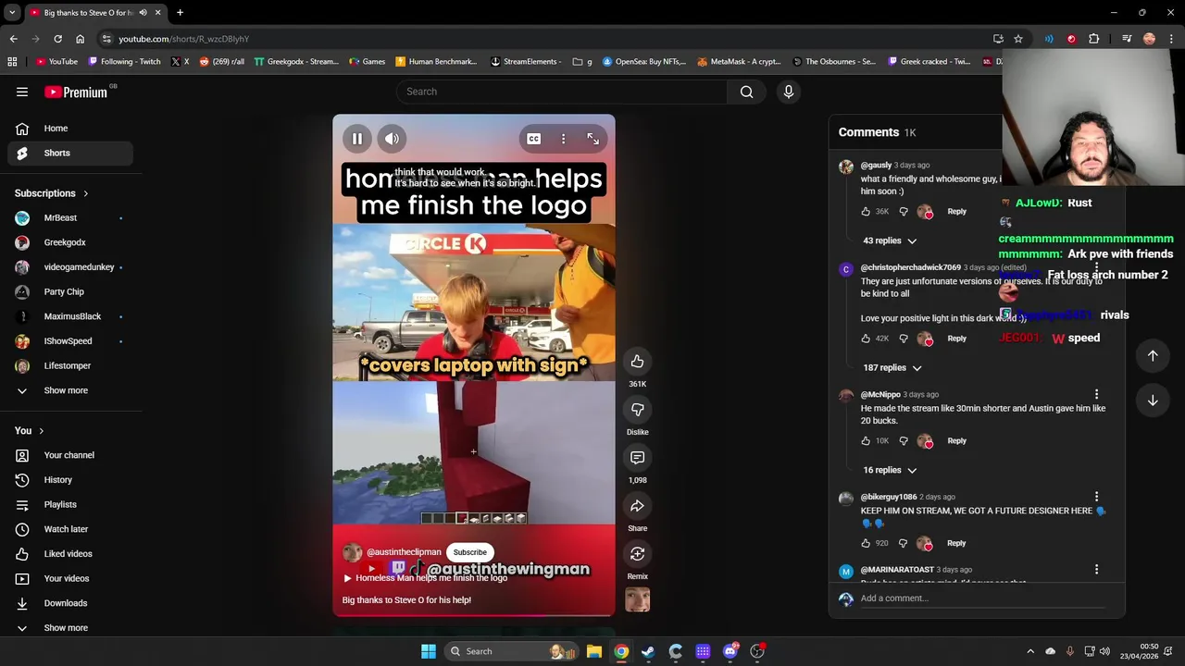Remix this Short
This screenshot has height=666, width=1185.
(x=637, y=554)
